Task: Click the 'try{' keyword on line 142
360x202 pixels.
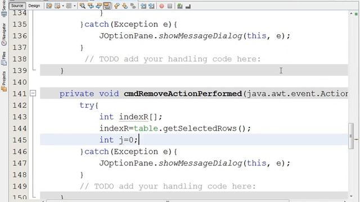Action: 89,105
